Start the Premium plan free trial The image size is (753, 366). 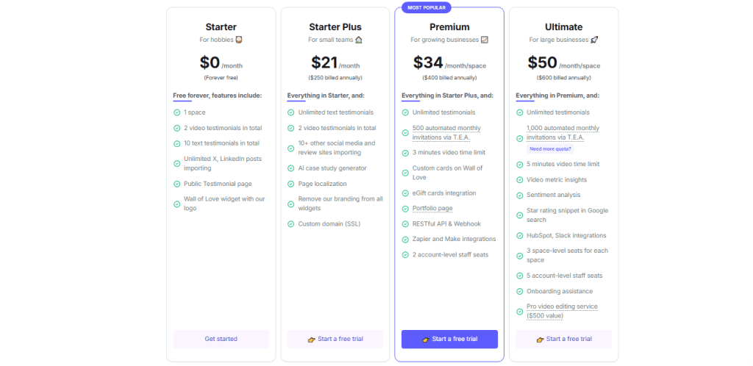pos(449,339)
